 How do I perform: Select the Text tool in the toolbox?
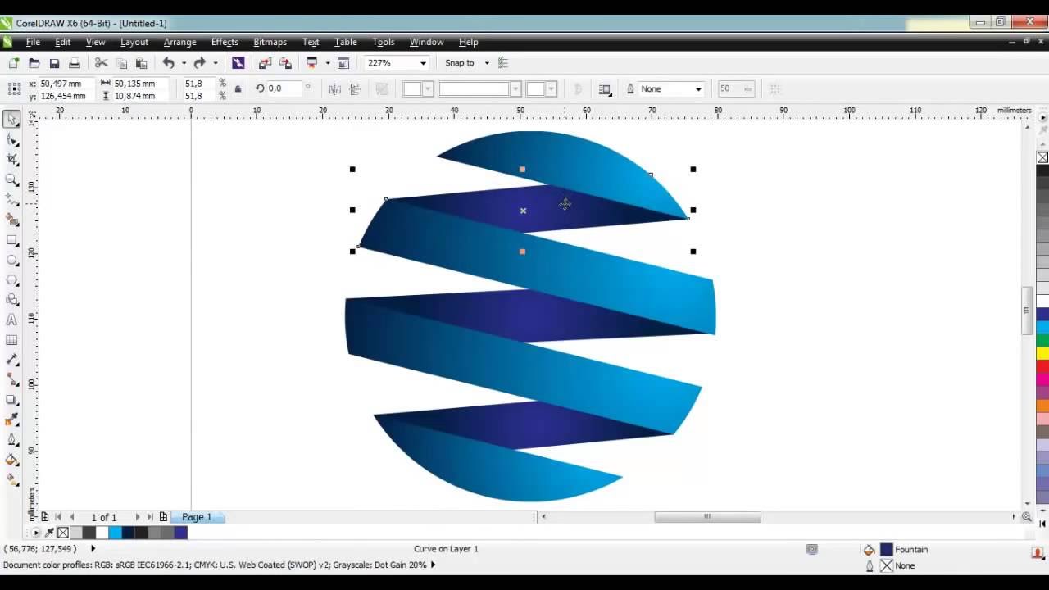click(11, 320)
